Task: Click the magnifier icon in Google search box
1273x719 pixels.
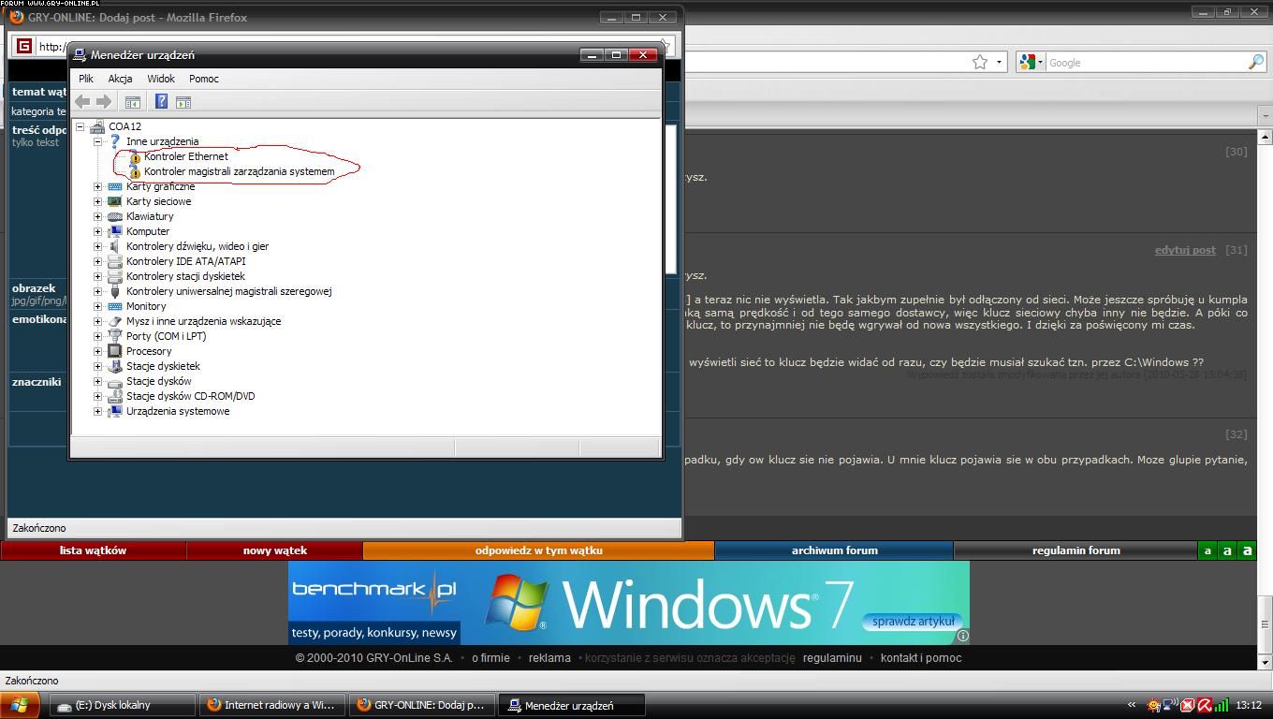Action: [1255, 62]
